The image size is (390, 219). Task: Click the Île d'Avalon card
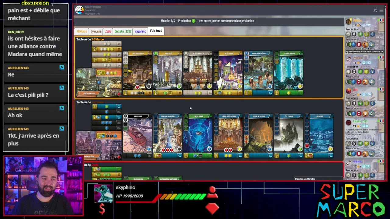click(289, 136)
